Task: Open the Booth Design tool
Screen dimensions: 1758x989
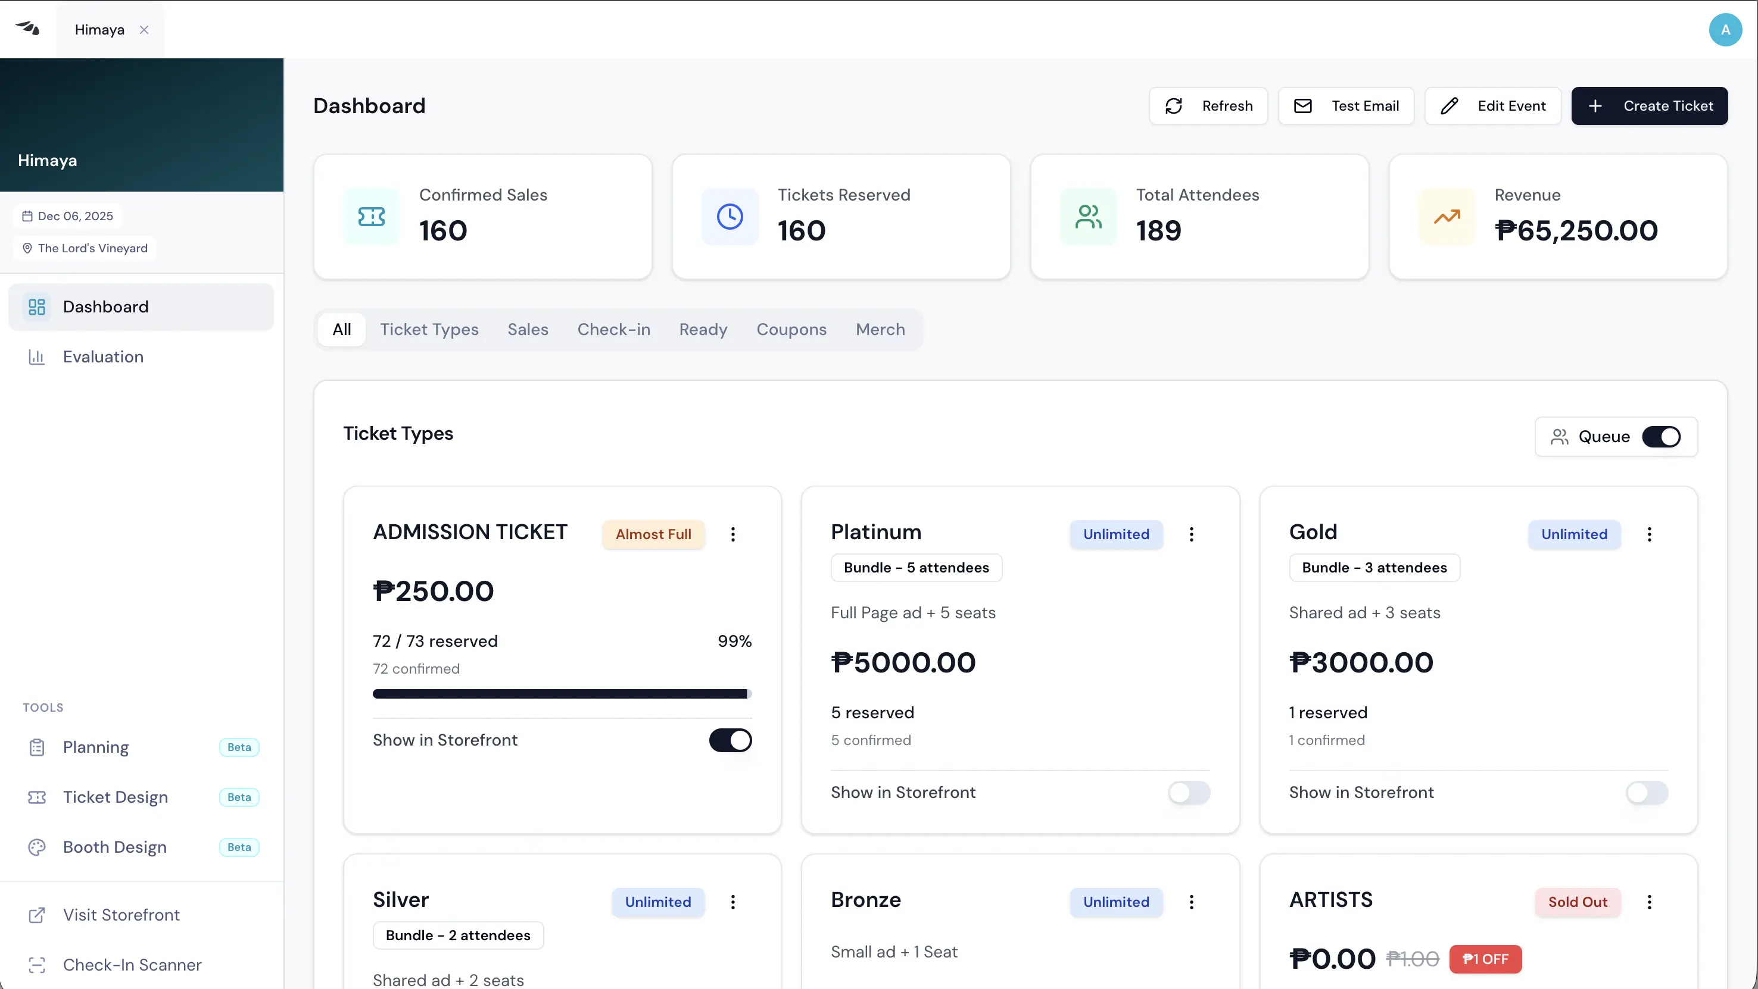Action: [114, 847]
